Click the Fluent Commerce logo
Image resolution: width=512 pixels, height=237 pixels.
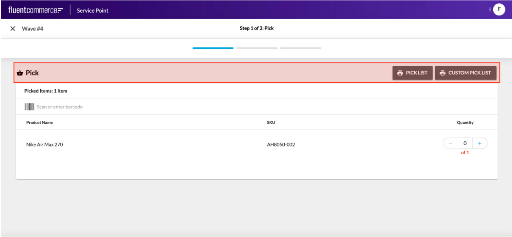[x=35, y=10]
